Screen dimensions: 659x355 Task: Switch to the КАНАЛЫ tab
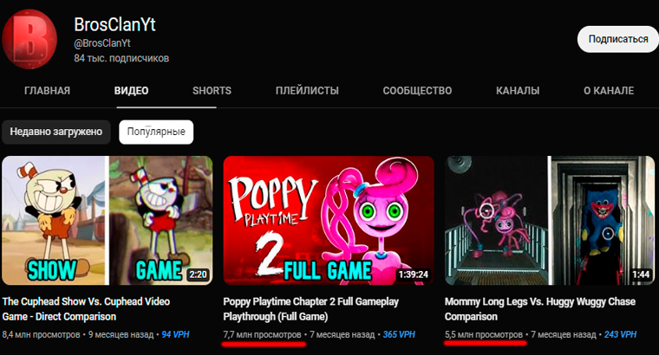pos(518,91)
